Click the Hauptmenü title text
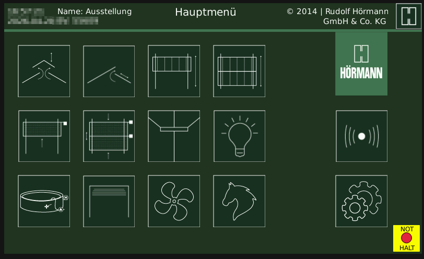 tap(206, 12)
